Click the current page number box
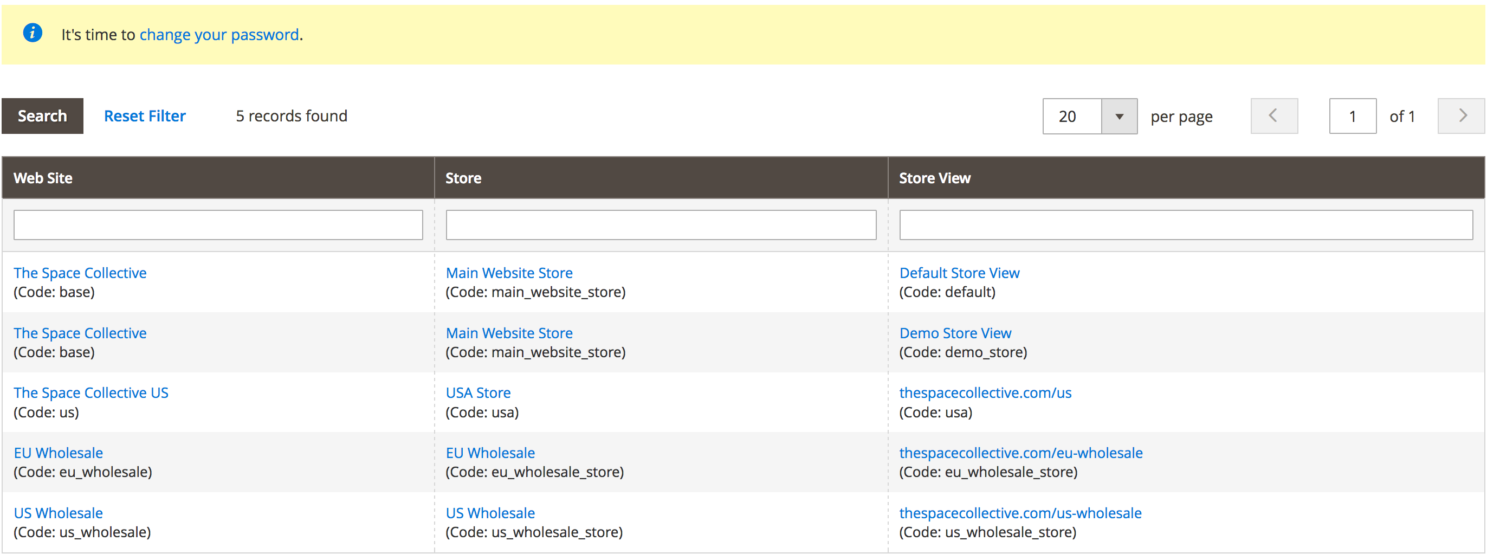The image size is (1487, 554). click(x=1353, y=115)
